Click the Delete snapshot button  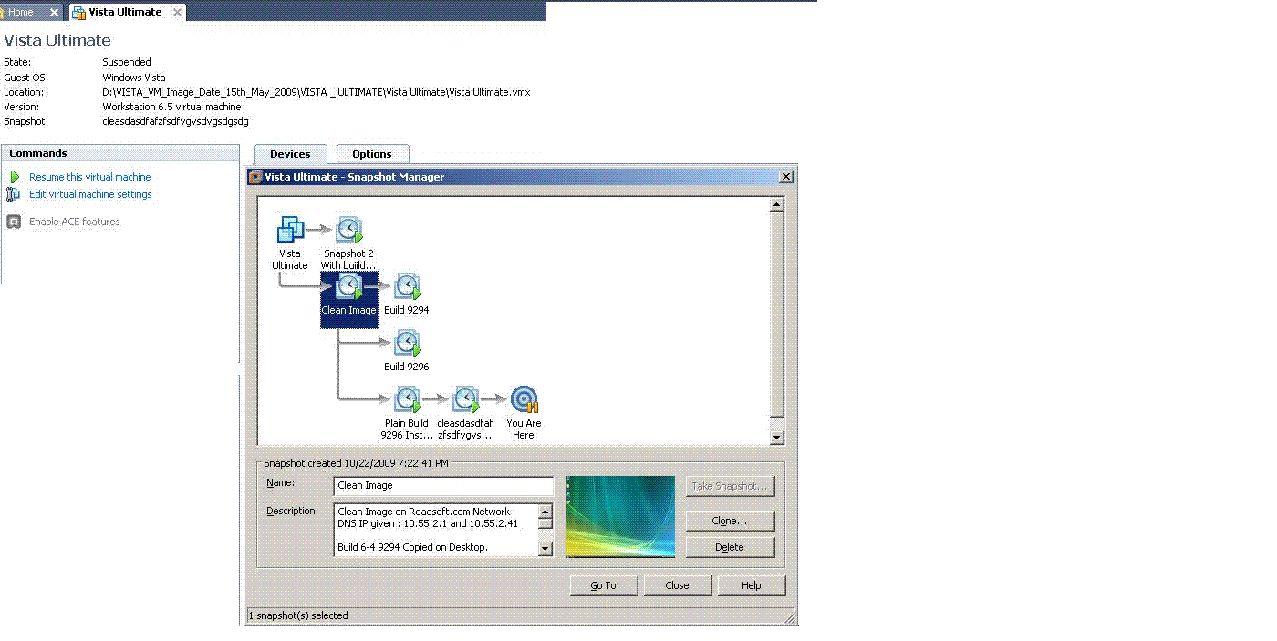730,547
